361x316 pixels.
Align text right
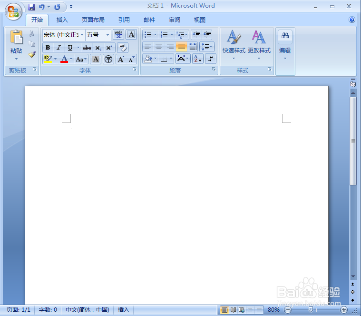click(x=170, y=47)
